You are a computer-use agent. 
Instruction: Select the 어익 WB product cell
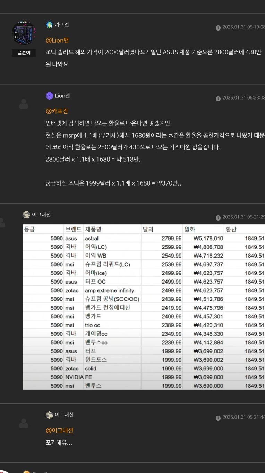tap(112, 256)
